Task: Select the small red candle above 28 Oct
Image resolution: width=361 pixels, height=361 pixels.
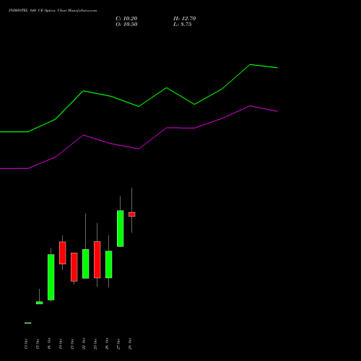Action: 132,214
